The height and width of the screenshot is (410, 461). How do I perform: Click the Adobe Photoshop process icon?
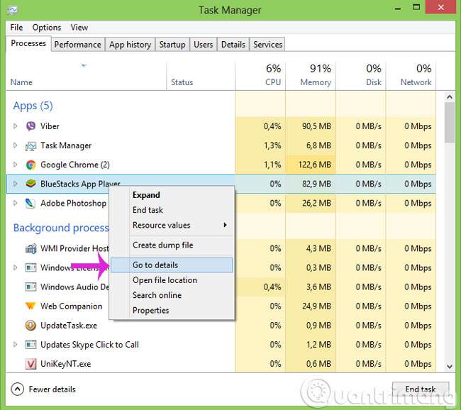coord(30,203)
